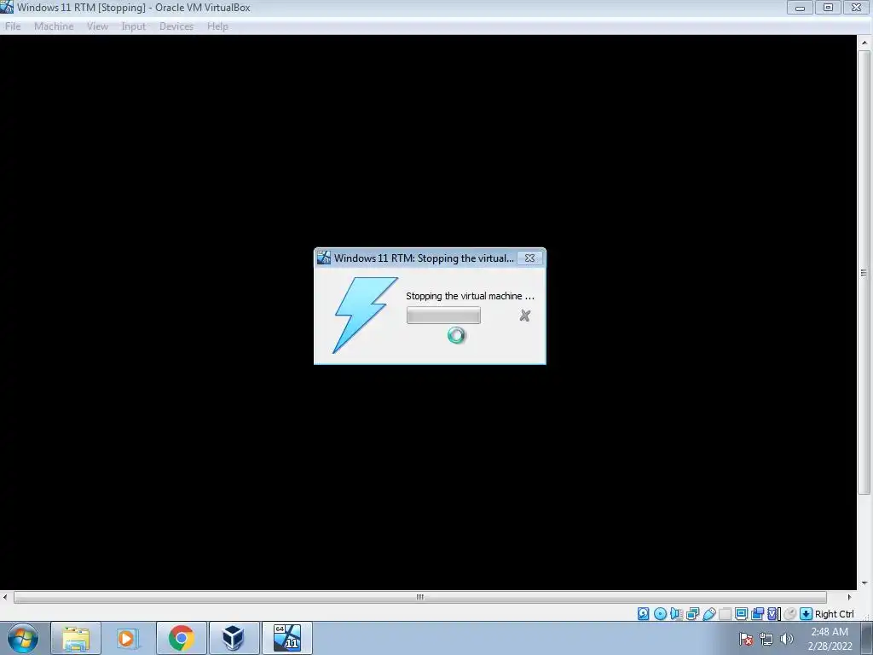Click the VirtualBox icon in the dialog title bar
This screenshot has height=655, width=873.
pyautogui.click(x=323, y=258)
